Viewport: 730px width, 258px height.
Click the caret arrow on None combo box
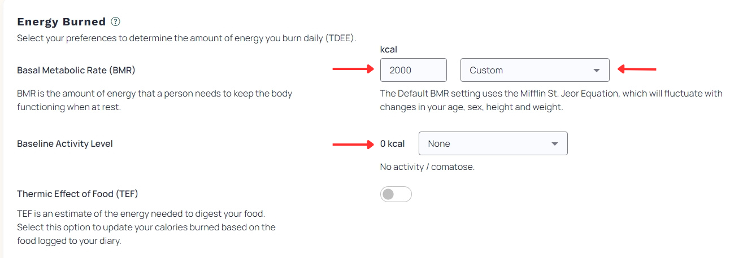coord(554,144)
